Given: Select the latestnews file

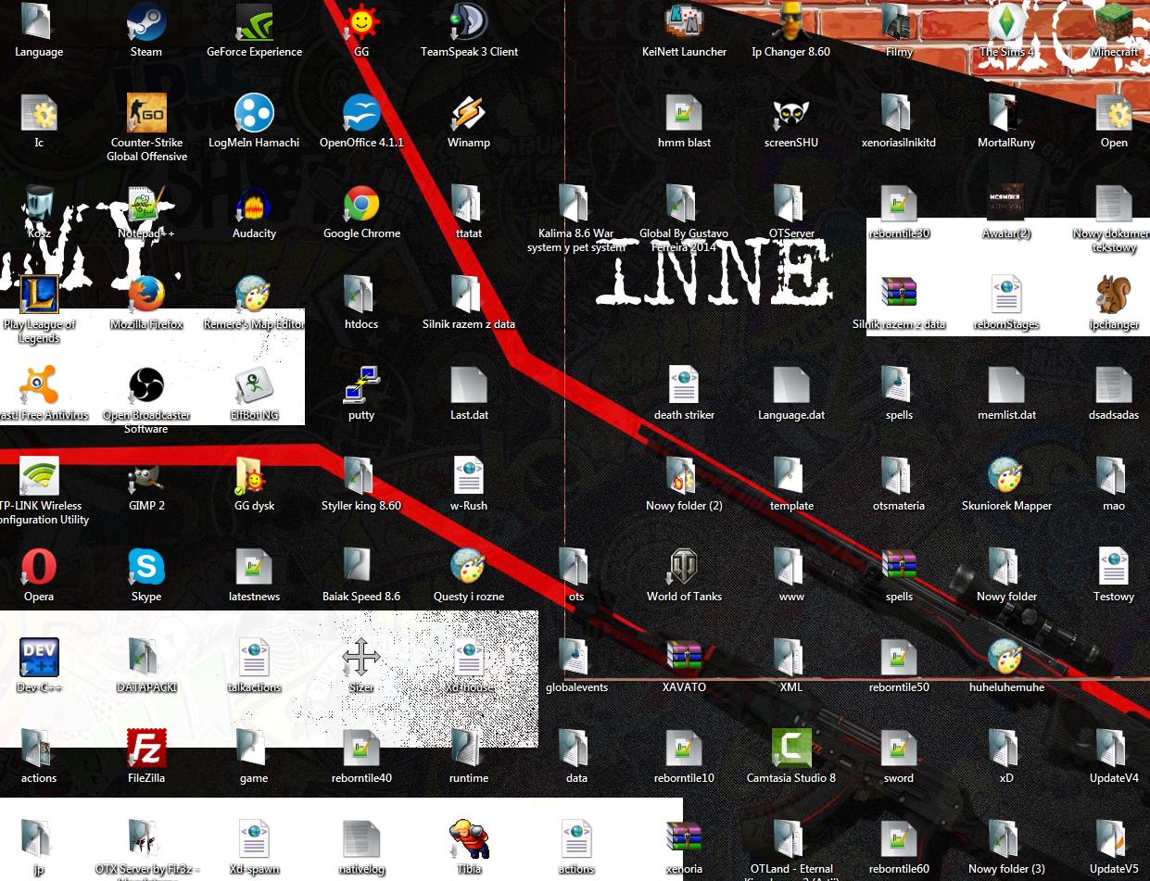Looking at the screenshot, I should pos(254,567).
